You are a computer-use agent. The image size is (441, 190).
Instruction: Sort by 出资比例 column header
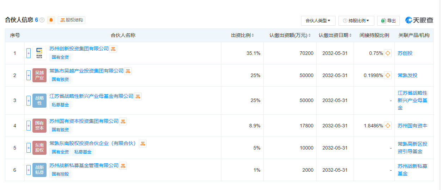pos(242,35)
